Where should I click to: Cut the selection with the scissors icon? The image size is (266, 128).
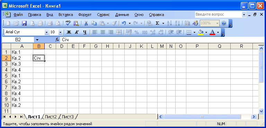[86, 23]
